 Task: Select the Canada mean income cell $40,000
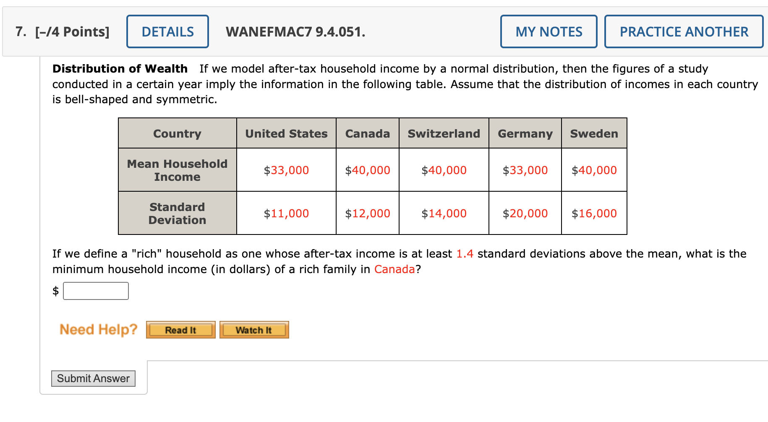(368, 170)
